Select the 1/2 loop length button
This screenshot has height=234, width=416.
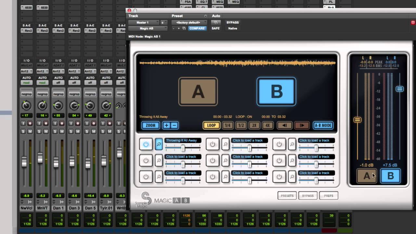(241, 125)
